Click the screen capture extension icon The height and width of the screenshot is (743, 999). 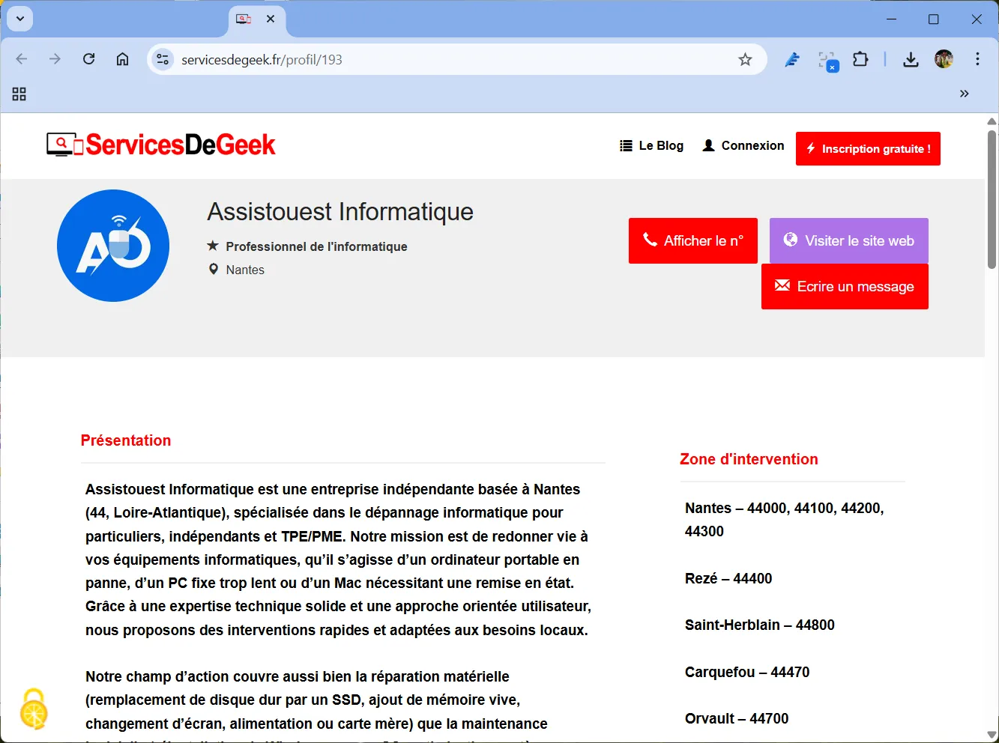[827, 61]
